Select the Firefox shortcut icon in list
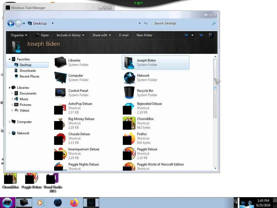277x208 pixels. [129, 138]
